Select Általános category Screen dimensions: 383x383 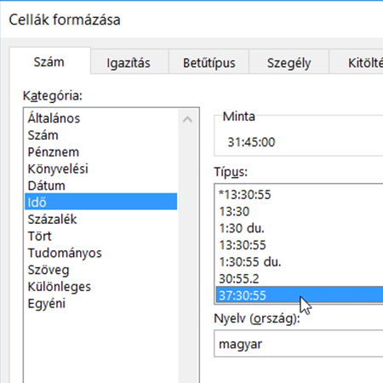101,118
